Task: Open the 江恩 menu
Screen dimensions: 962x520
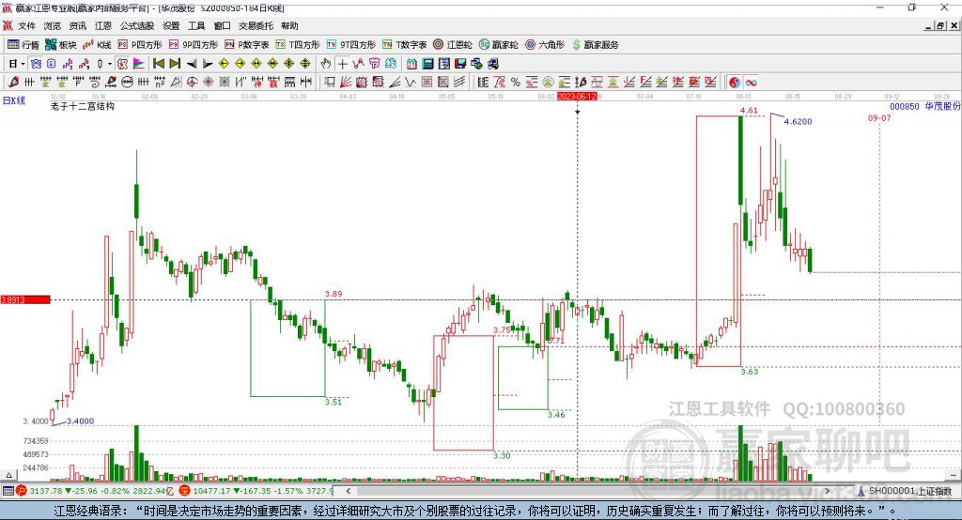Action: (103, 25)
